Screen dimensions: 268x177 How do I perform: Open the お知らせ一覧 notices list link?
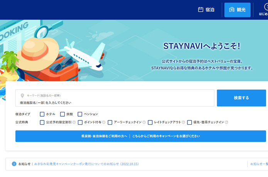coord(259,164)
